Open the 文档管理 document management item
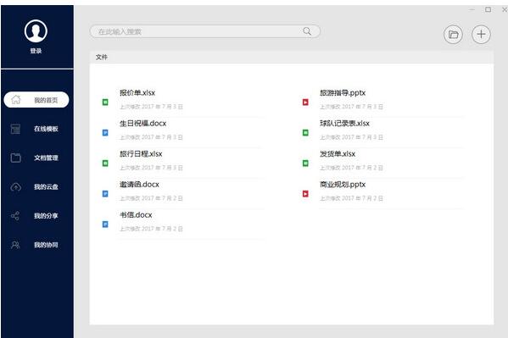Viewport: 508px width, 338px height. 46,158
